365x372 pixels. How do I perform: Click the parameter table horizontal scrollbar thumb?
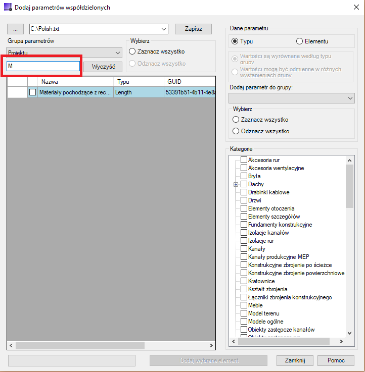pyautogui.click(x=80, y=345)
